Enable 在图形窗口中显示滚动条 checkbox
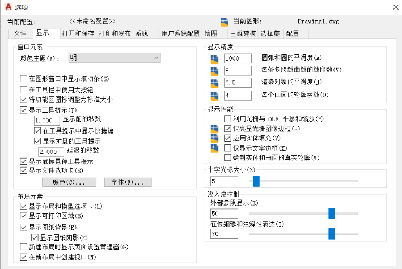Screen dimensions: 402x269 pos(23,79)
